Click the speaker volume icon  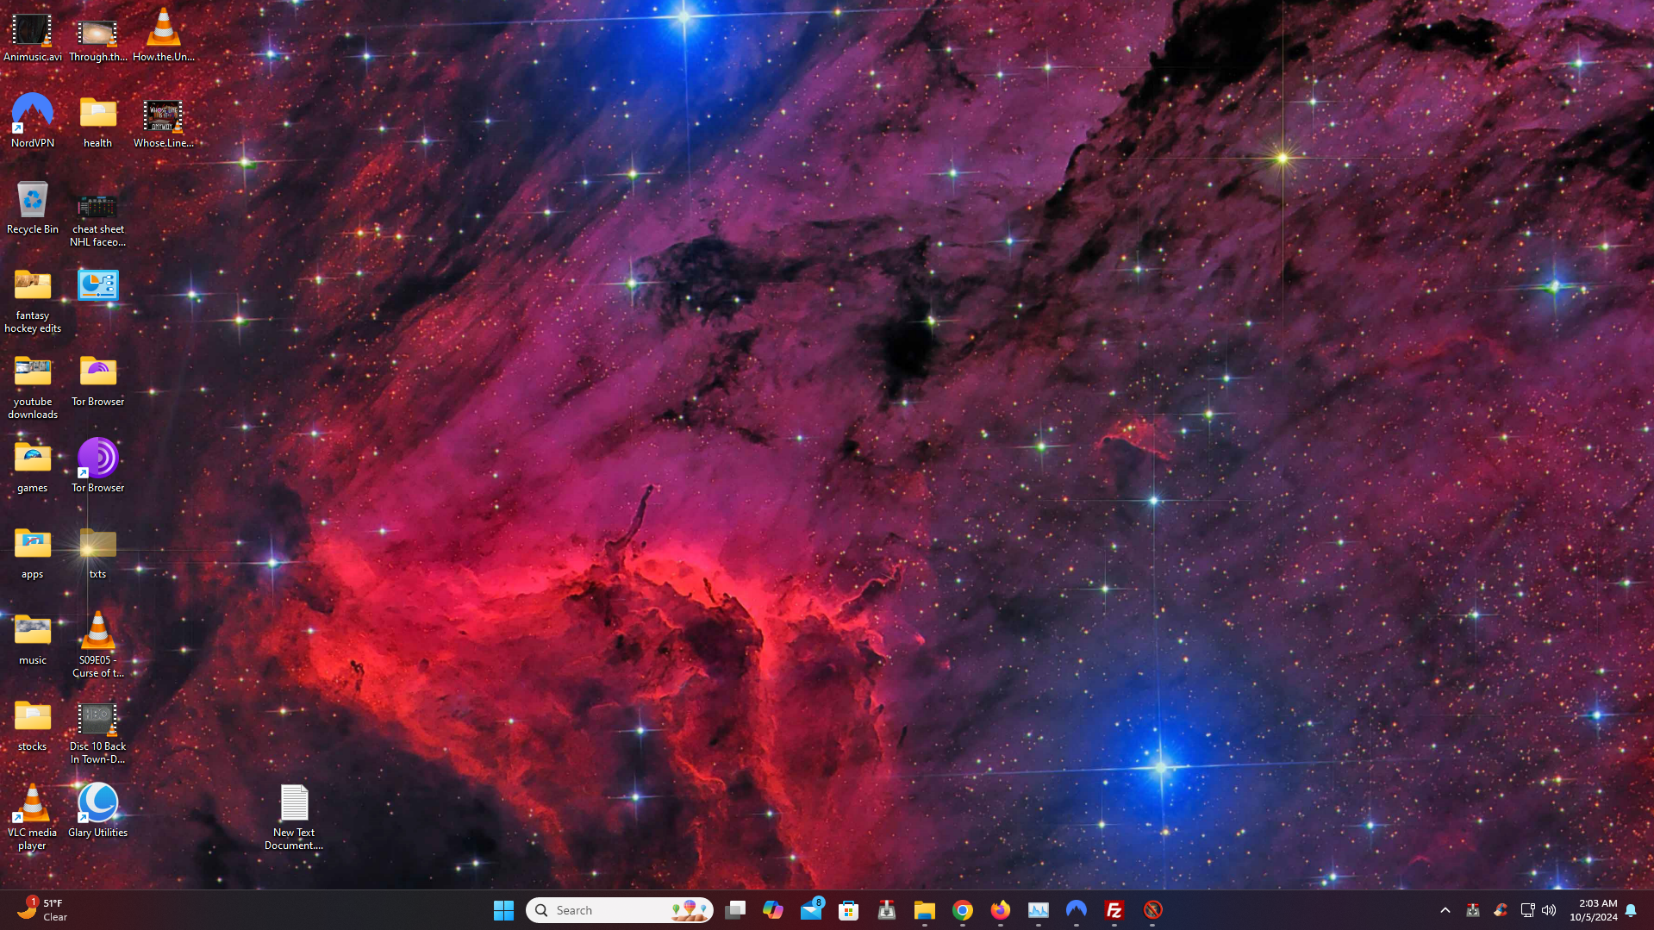[x=1549, y=910]
